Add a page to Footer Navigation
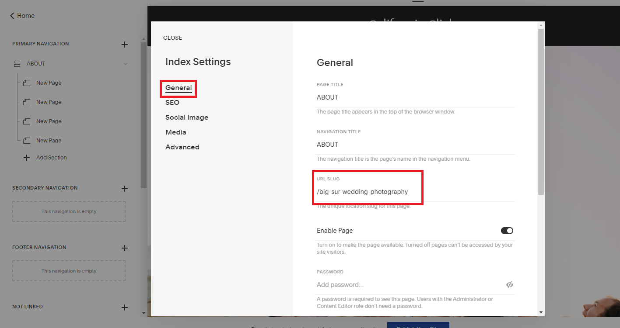 125,248
